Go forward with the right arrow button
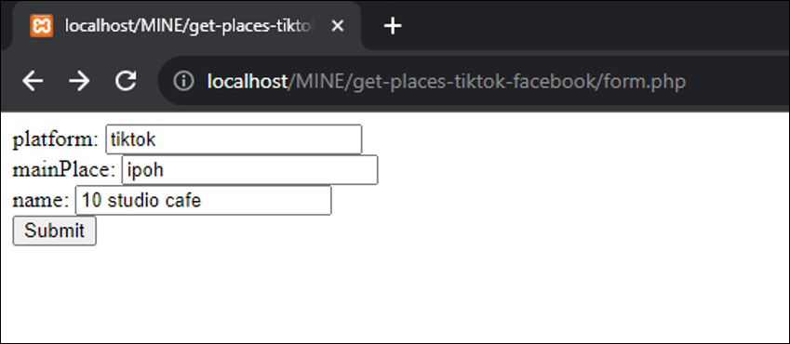Viewport: 790px width, 344px height. click(x=79, y=81)
